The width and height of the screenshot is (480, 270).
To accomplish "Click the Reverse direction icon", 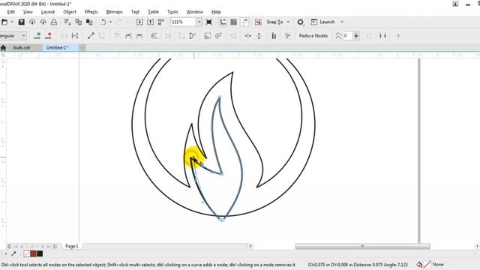I will (154, 36).
